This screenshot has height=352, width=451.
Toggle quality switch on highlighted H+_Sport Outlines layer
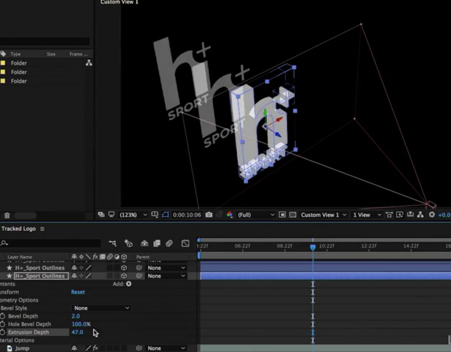(x=89, y=276)
